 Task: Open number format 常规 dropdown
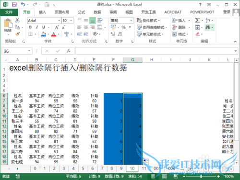pos(131,21)
